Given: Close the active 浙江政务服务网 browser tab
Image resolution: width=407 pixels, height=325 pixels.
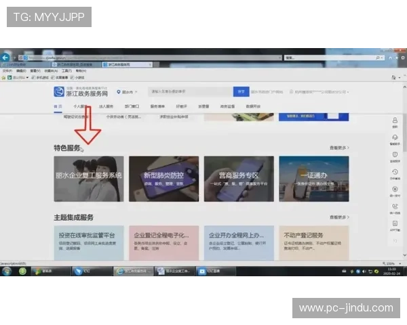Looking at the screenshot, I should (150, 64).
